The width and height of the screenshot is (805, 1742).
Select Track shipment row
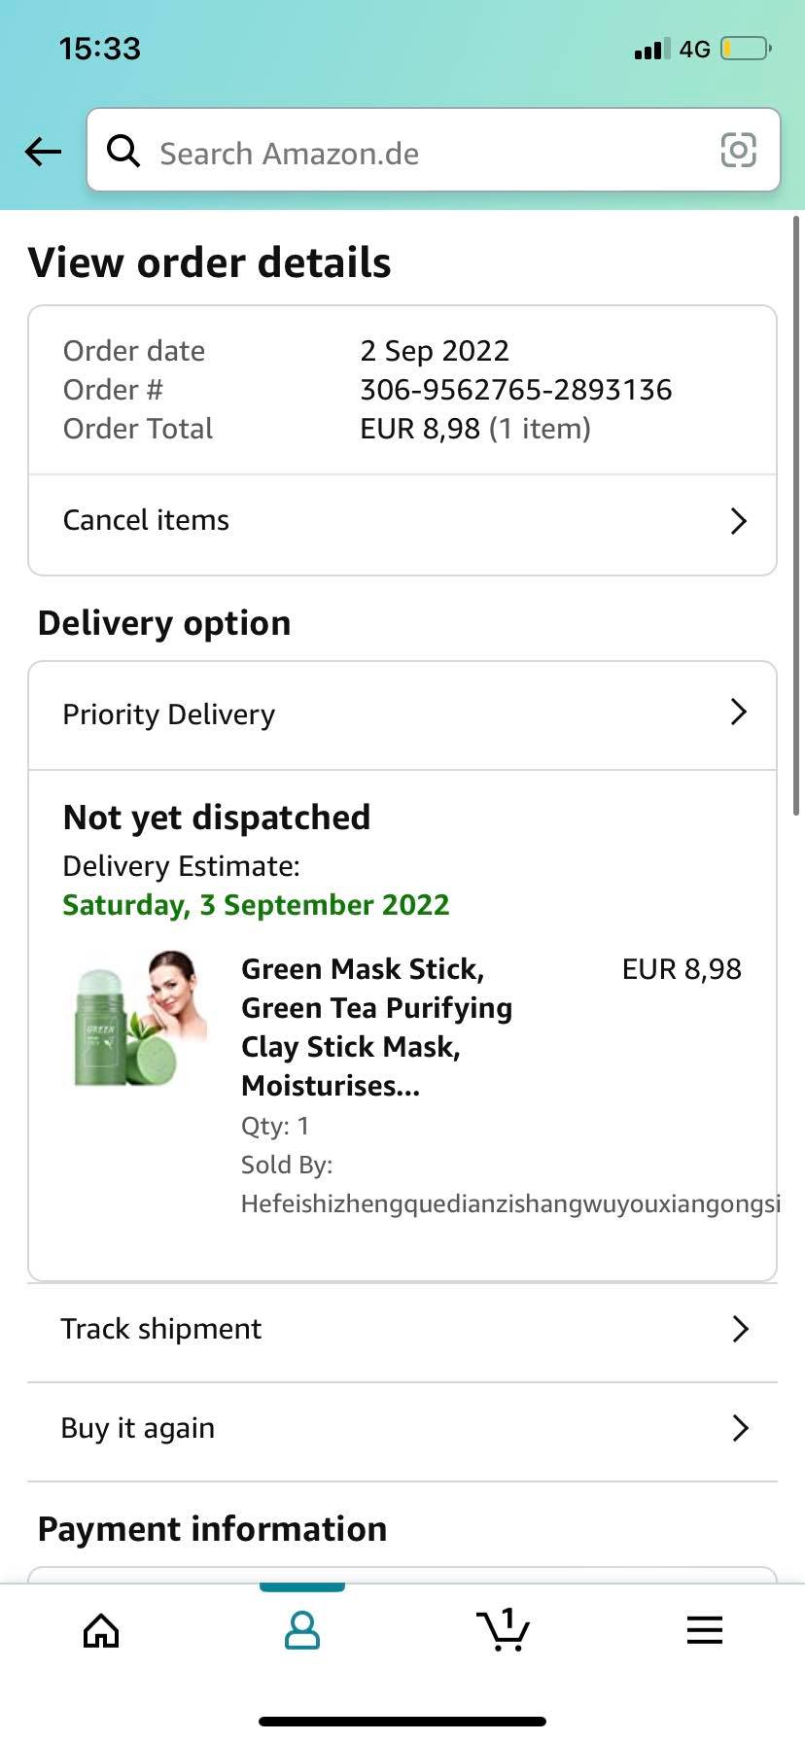[161, 1329]
